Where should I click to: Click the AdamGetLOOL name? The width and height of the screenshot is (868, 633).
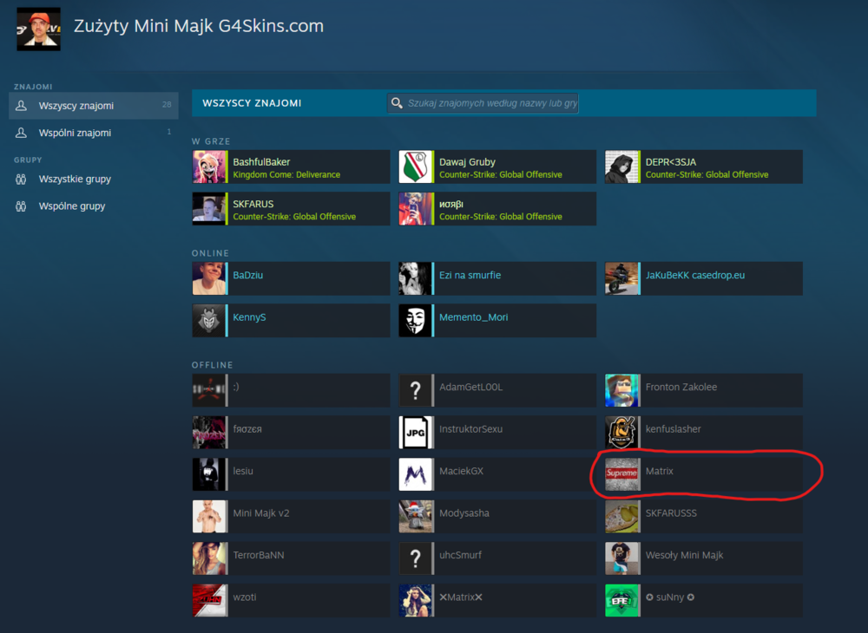(x=471, y=387)
